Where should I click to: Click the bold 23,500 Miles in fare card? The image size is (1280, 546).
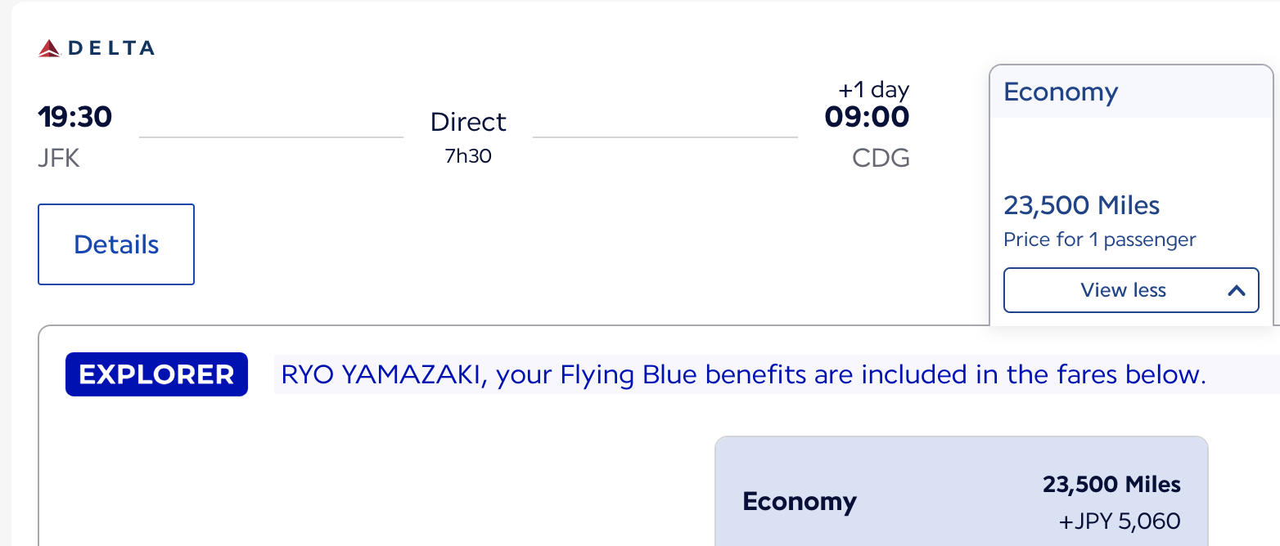point(1111,485)
